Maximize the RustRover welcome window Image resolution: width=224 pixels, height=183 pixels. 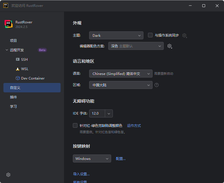pos(204,6)
